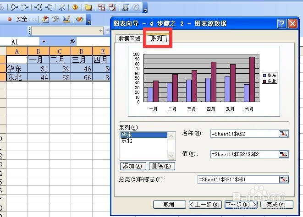The height and width of the screenshot is (217, 303).
Task: Select 东北 in the series list
Action: click(x=144, y=141)
